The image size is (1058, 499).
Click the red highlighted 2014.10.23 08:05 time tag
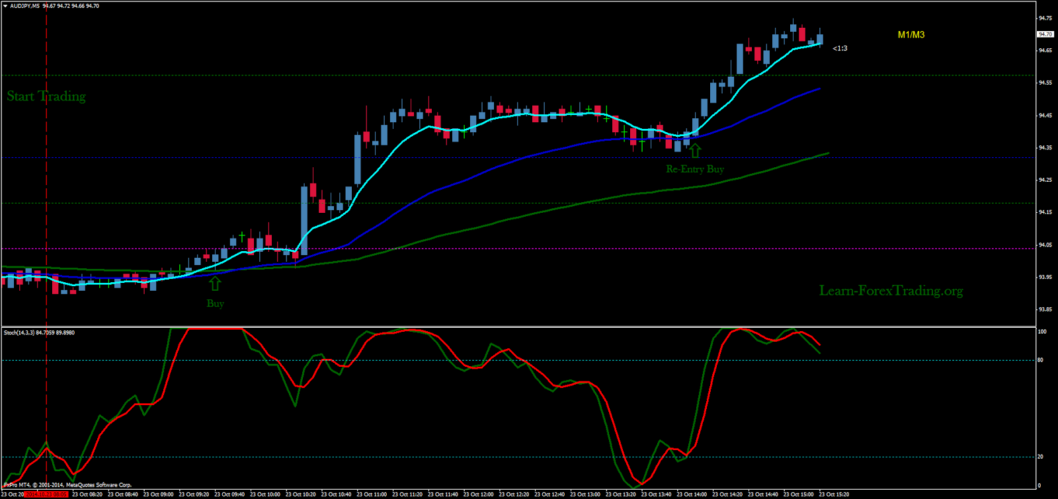tap(46, 494)
